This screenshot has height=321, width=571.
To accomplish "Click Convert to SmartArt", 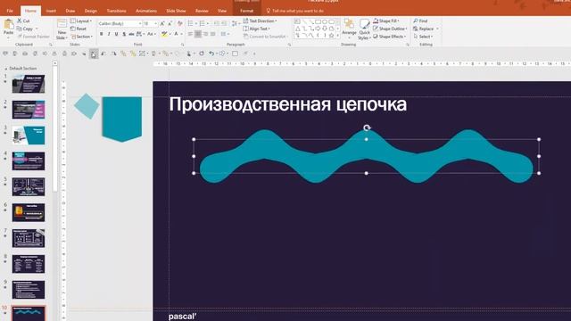I will coord(265,37).
